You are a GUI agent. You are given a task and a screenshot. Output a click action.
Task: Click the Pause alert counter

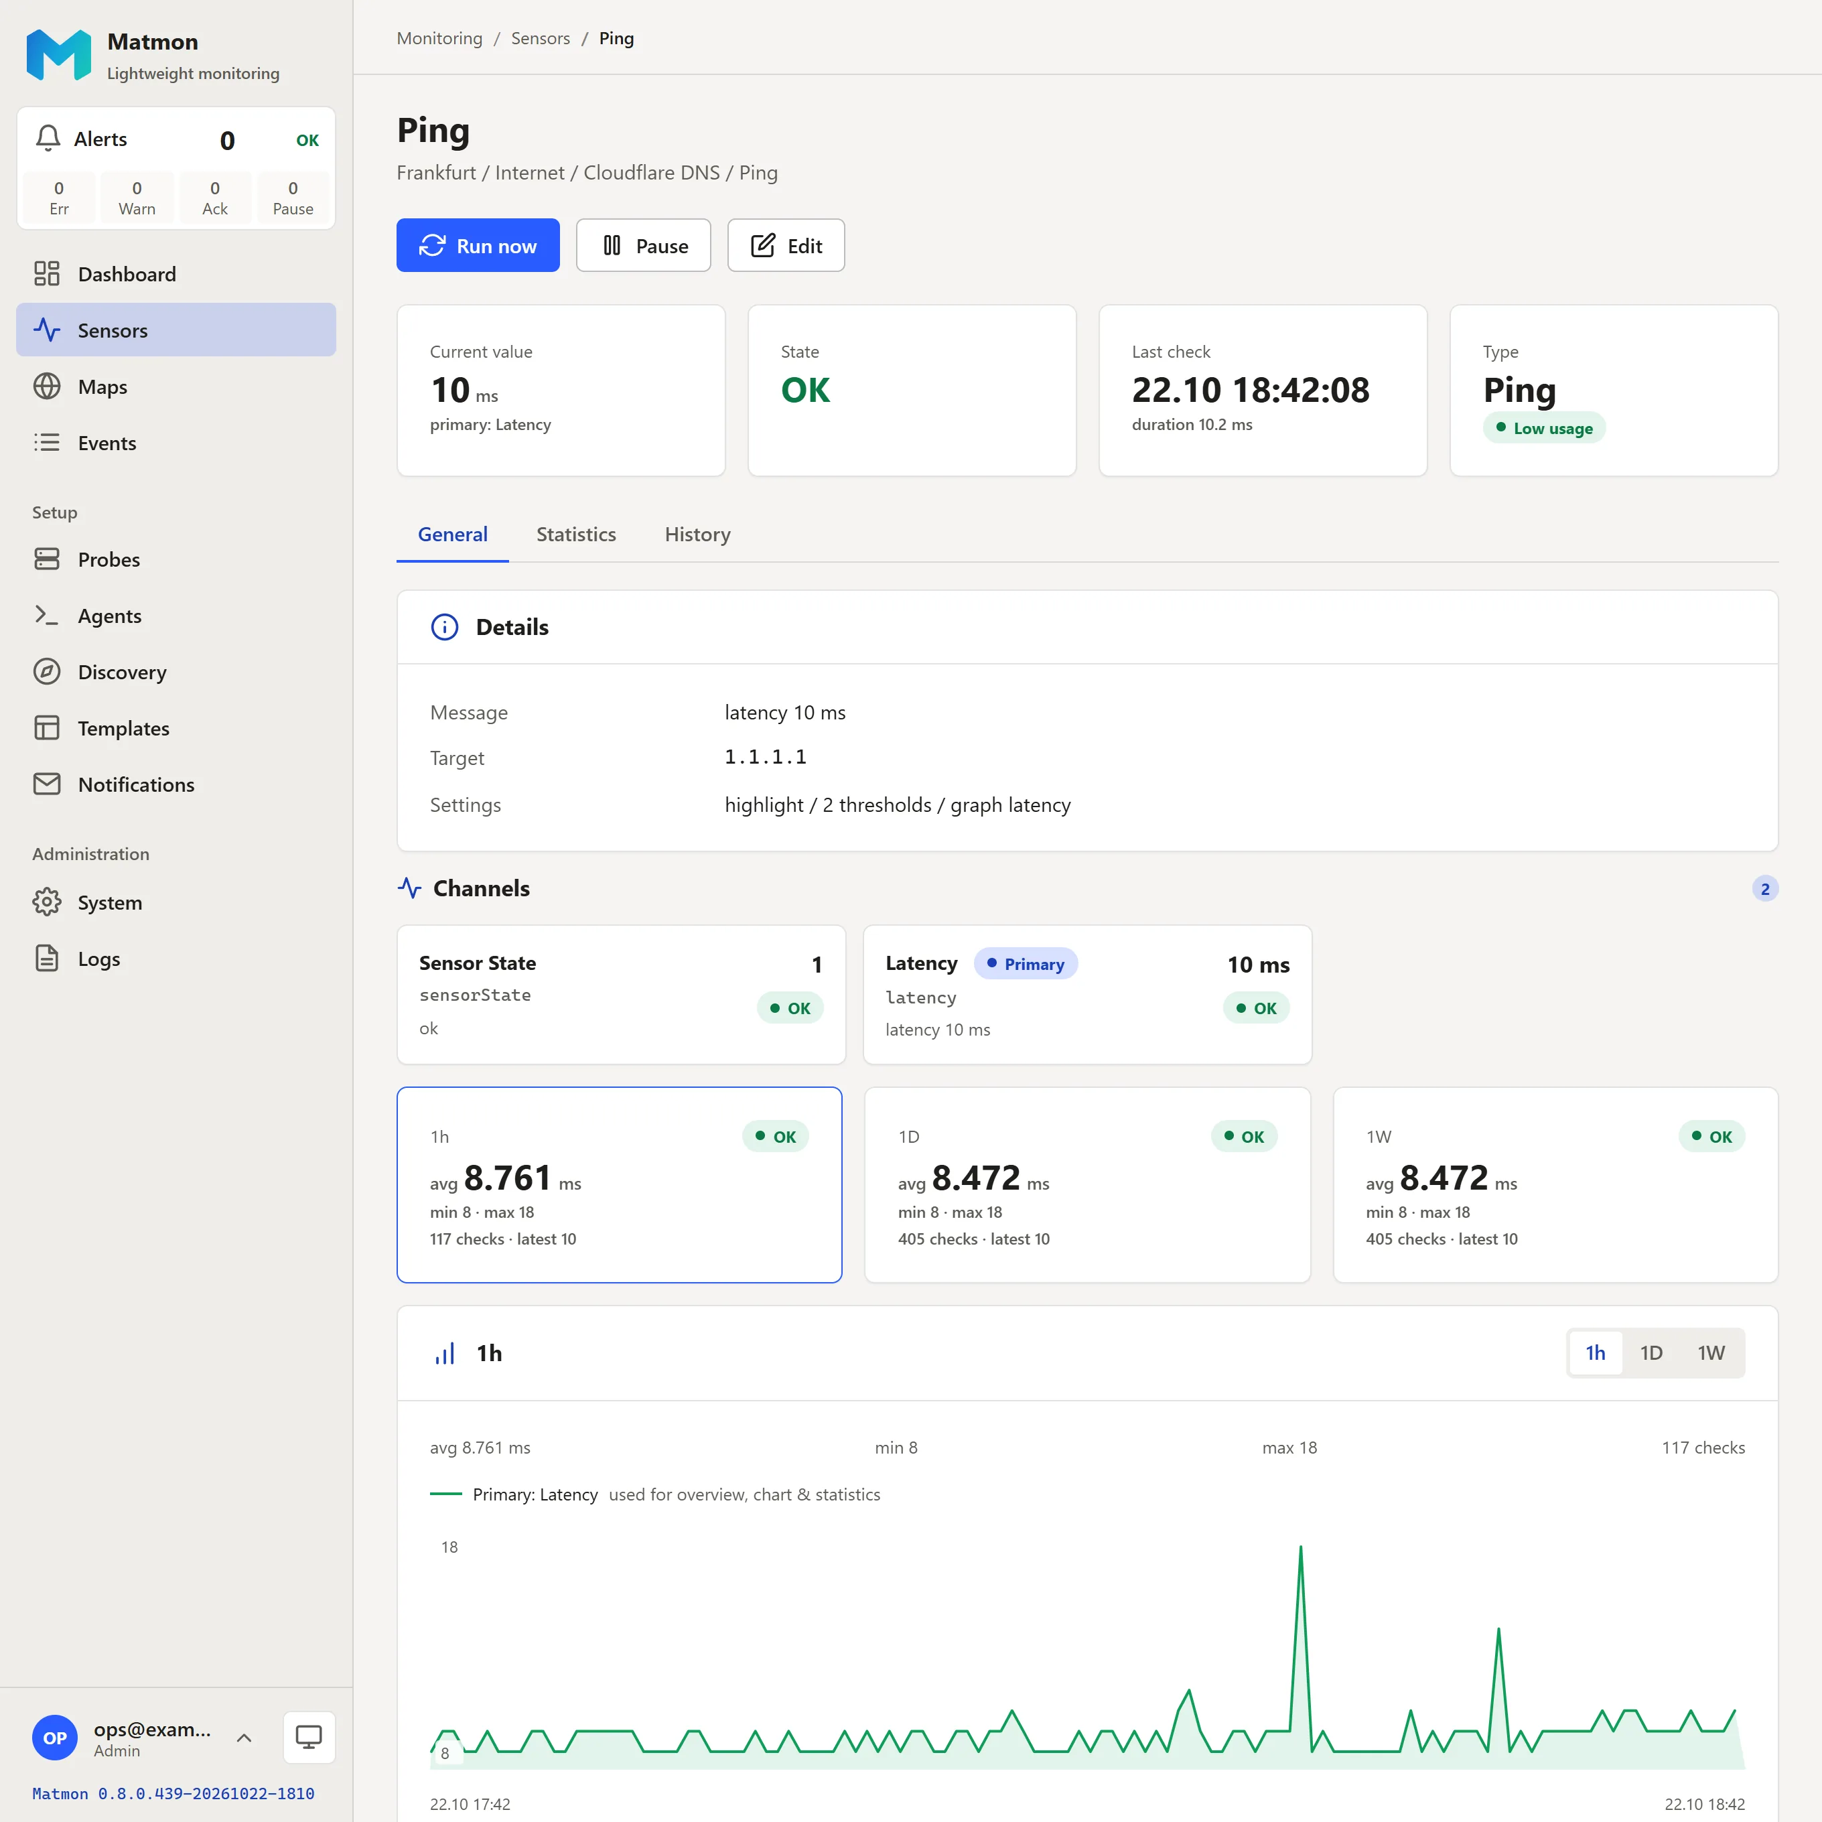292,197
